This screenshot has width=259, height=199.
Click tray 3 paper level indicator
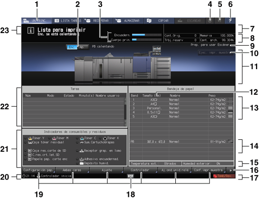(x=230, y=108)
